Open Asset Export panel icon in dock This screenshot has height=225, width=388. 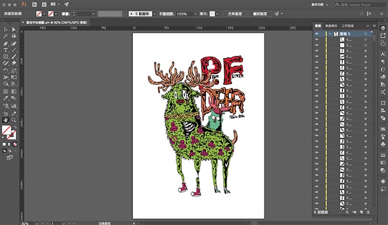pyautogui.click(x=383, y=36)
